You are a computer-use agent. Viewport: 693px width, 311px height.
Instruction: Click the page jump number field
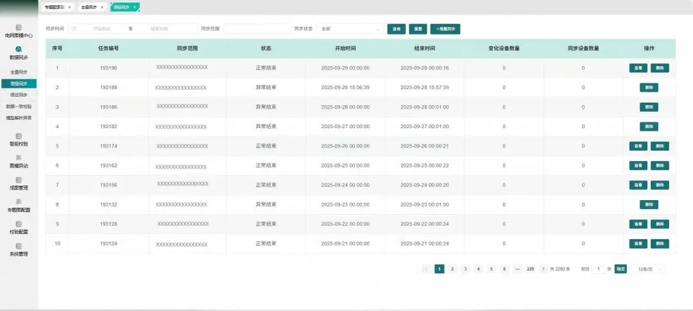pyautogui.click(x=599, y=269)
